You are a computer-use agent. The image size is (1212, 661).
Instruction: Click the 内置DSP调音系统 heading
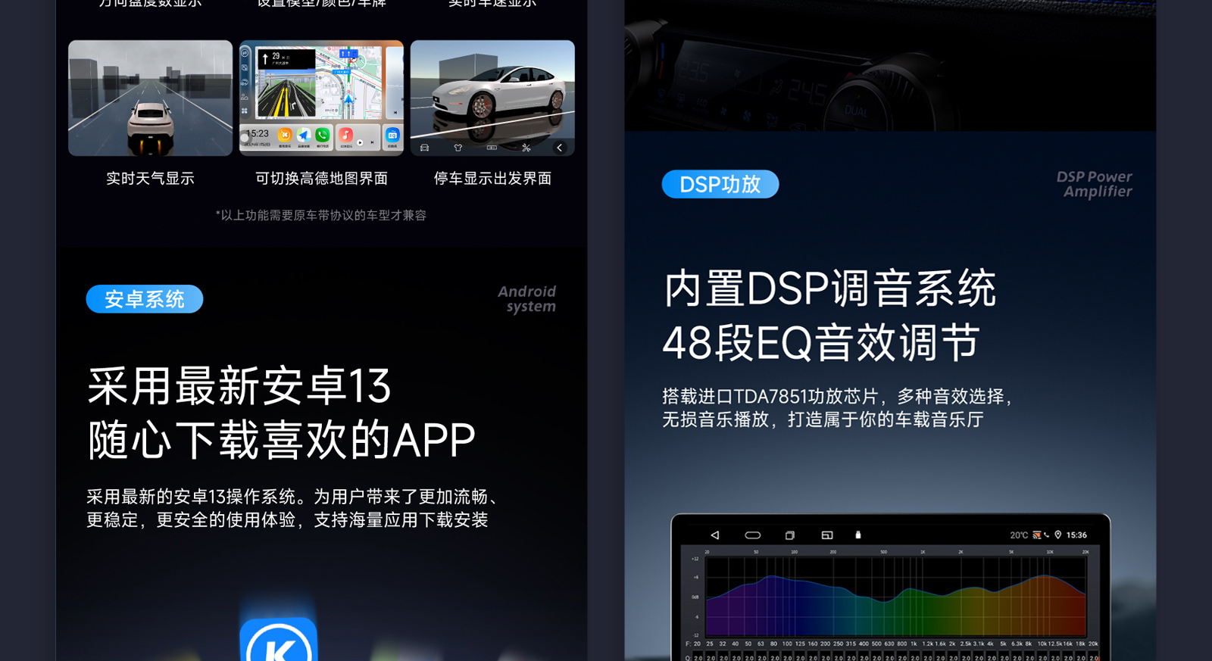829,288
